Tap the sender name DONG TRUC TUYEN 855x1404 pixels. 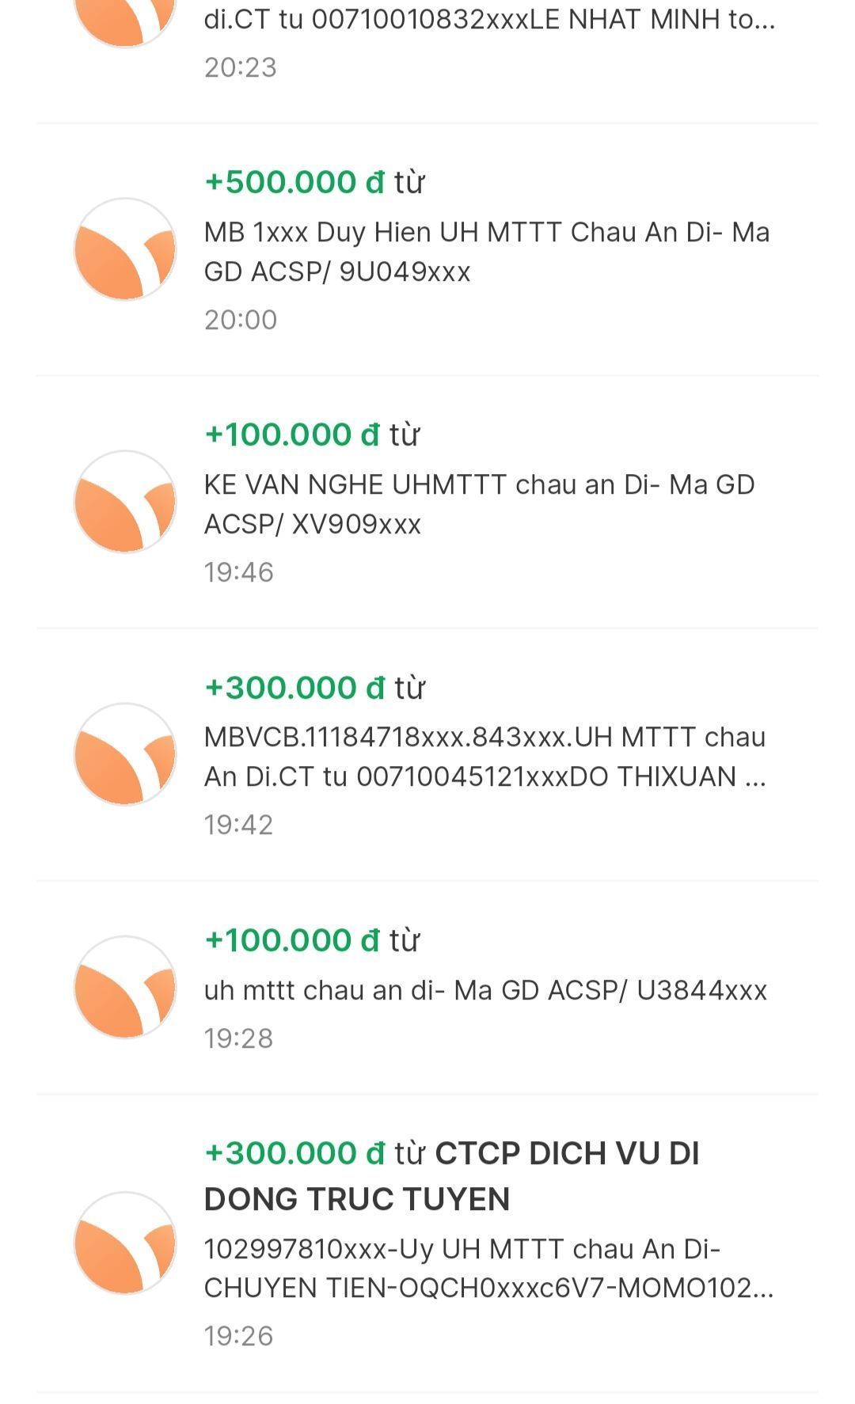pyautogui.click(x=357, y=1199)
